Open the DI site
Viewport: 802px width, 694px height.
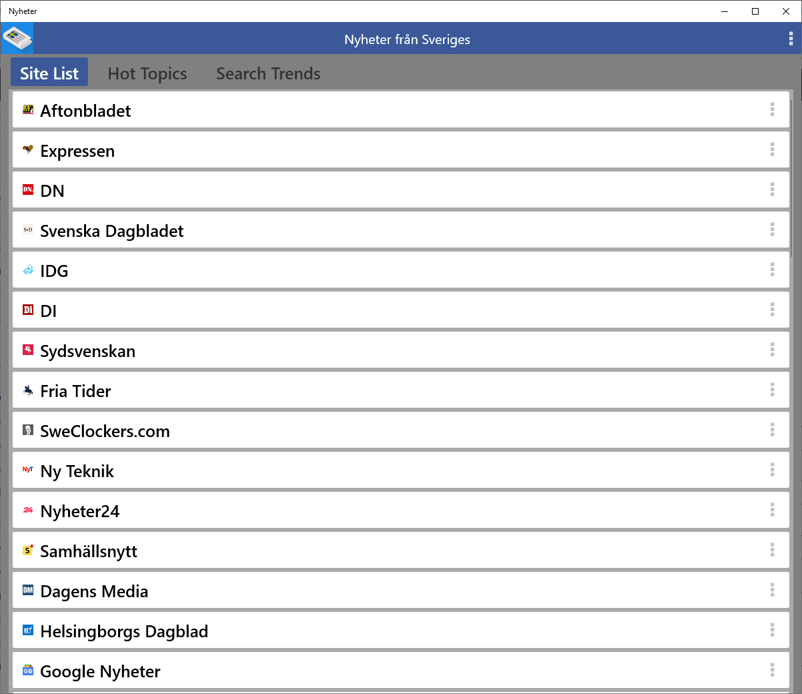[x=400, y=310]
